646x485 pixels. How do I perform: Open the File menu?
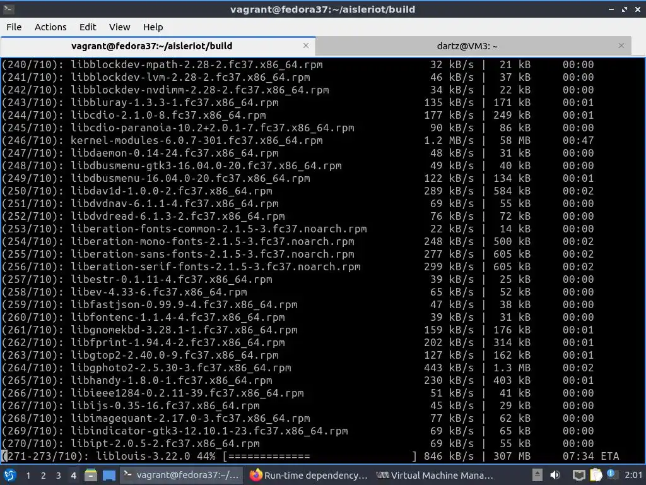[x=14, y=27]
